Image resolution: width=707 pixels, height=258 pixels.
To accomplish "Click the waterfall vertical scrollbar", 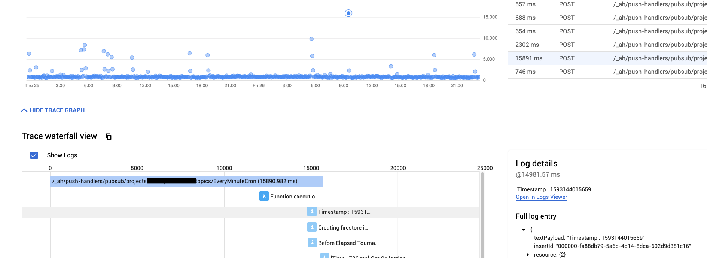I will [482, 213].
